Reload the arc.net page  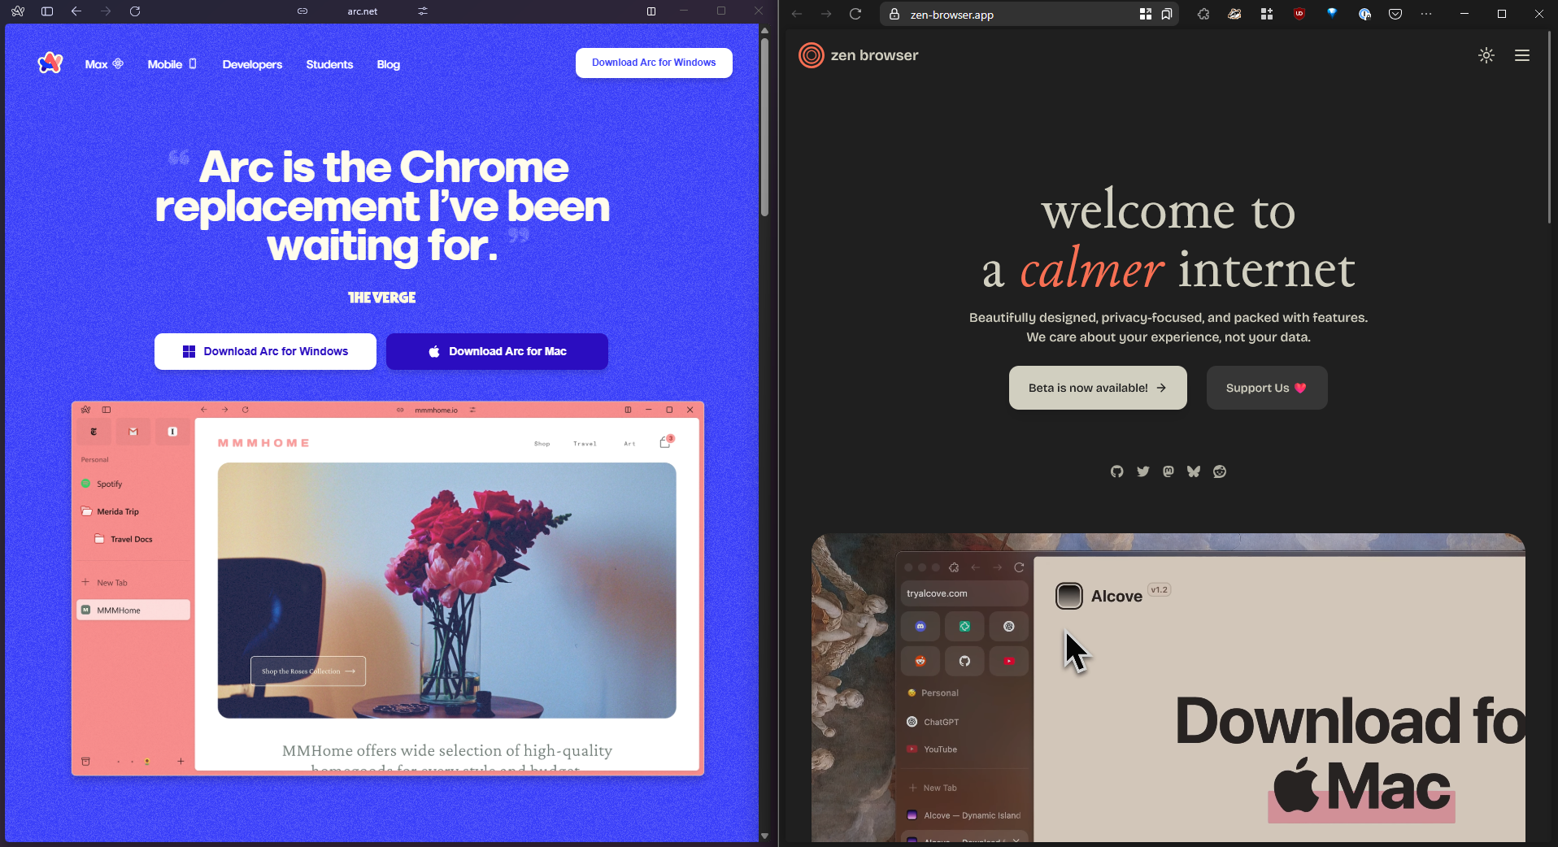135,11
